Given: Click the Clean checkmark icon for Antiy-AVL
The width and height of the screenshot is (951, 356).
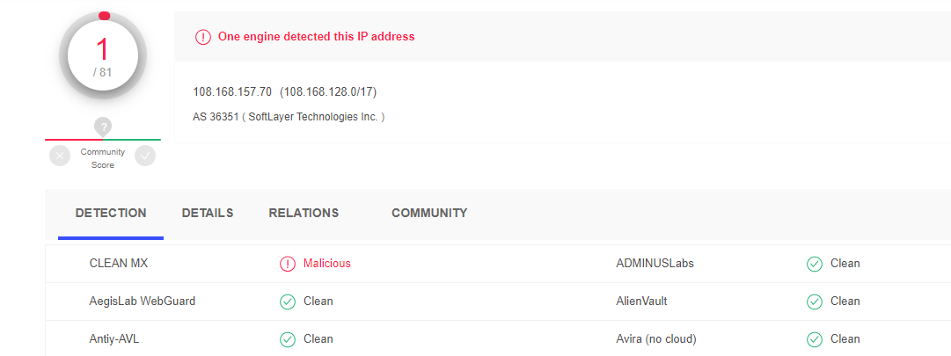Looking at the screenshot, I should [288, 339].
